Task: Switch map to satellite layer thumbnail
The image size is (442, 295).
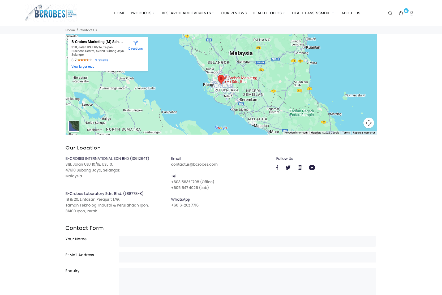Action: coord(74,126)
